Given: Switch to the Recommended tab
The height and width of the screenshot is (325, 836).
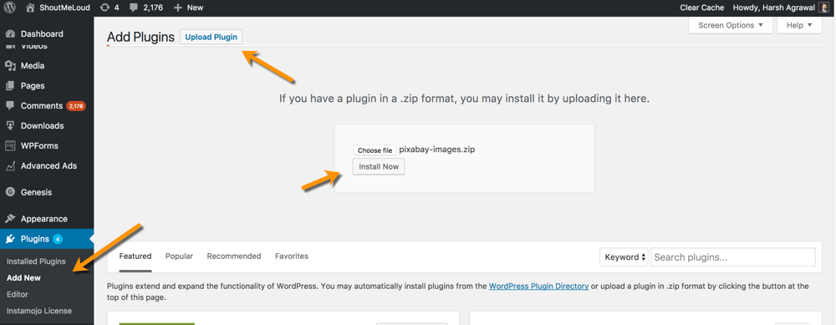Looking at the screenshot, I should pyautogui.click(x=234, y=256).
